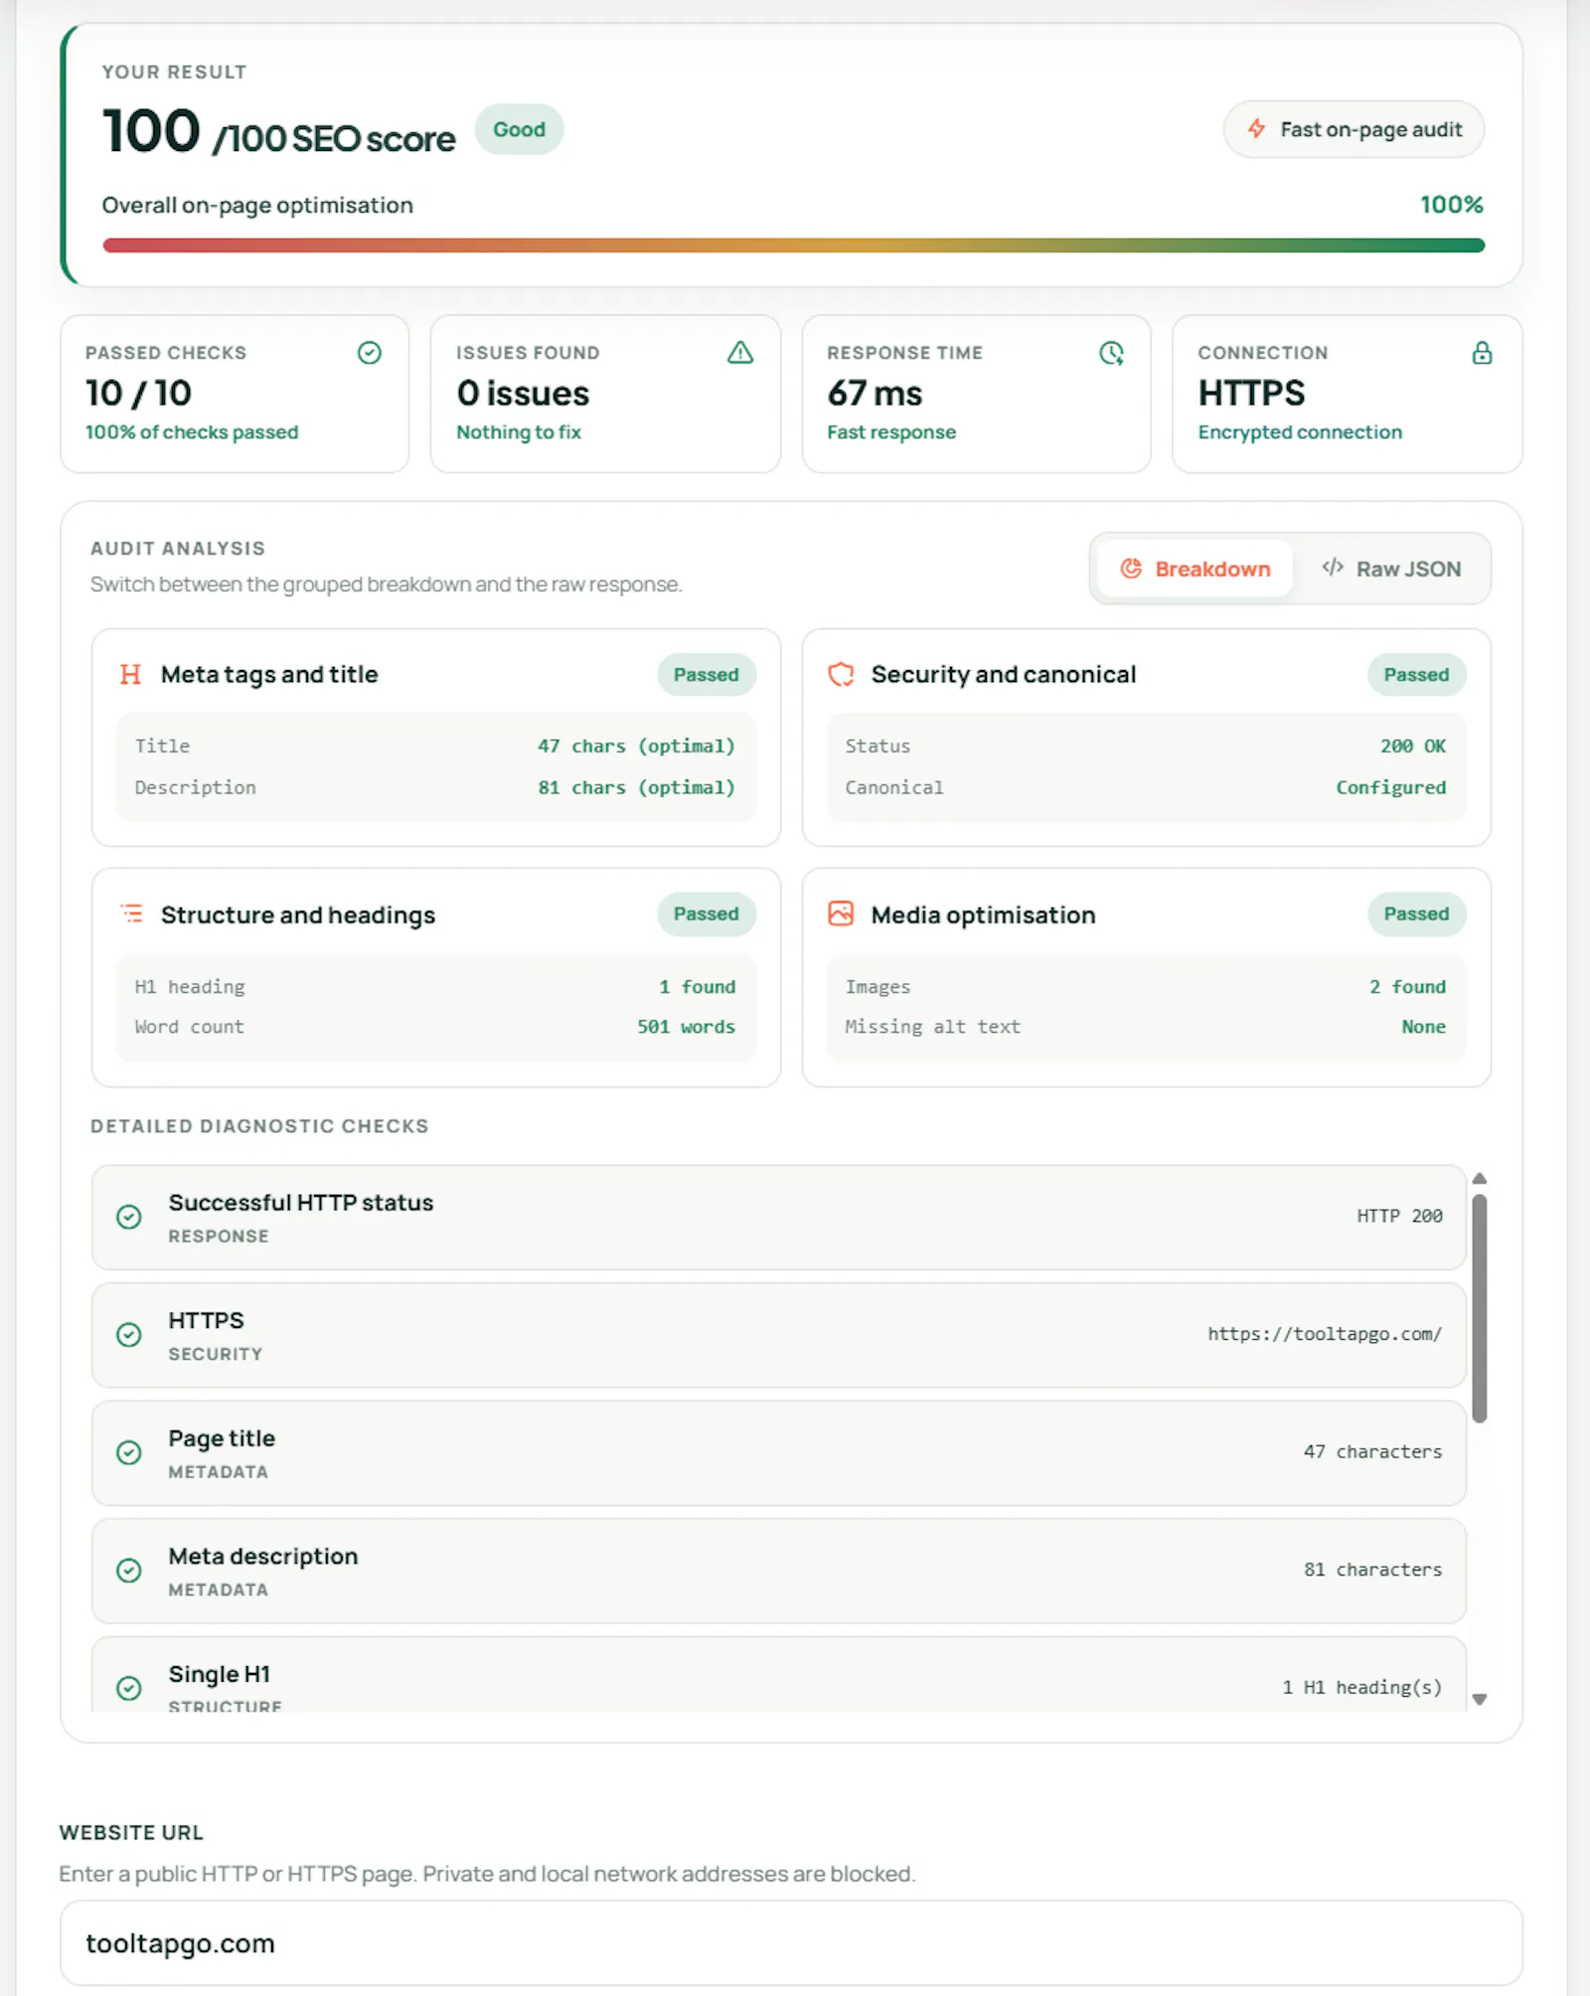Click the check icon in the HTTPS security row
The width and height of the screenshot is (1590, 1996).
(129, 1335)
